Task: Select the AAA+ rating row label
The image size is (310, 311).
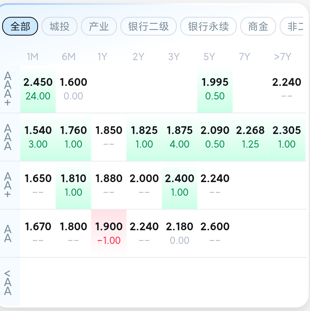Action: click(8, 89)
